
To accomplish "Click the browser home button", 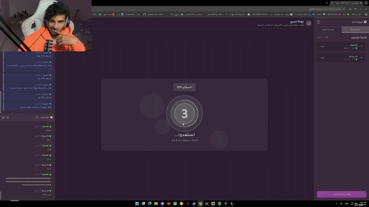I will pyautogui.click(x=350, y=9).
